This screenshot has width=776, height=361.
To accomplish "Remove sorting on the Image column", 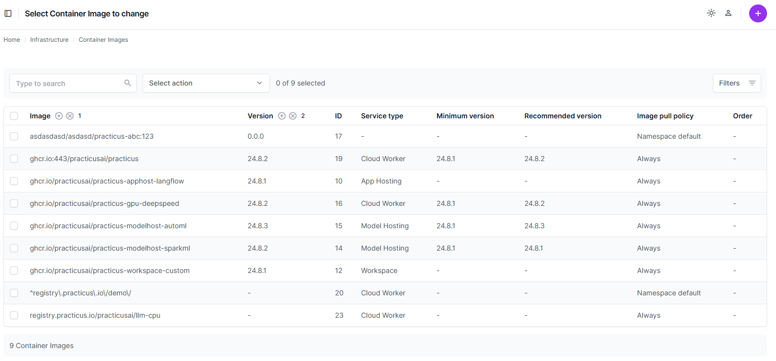I will click(x=70, y=116).
